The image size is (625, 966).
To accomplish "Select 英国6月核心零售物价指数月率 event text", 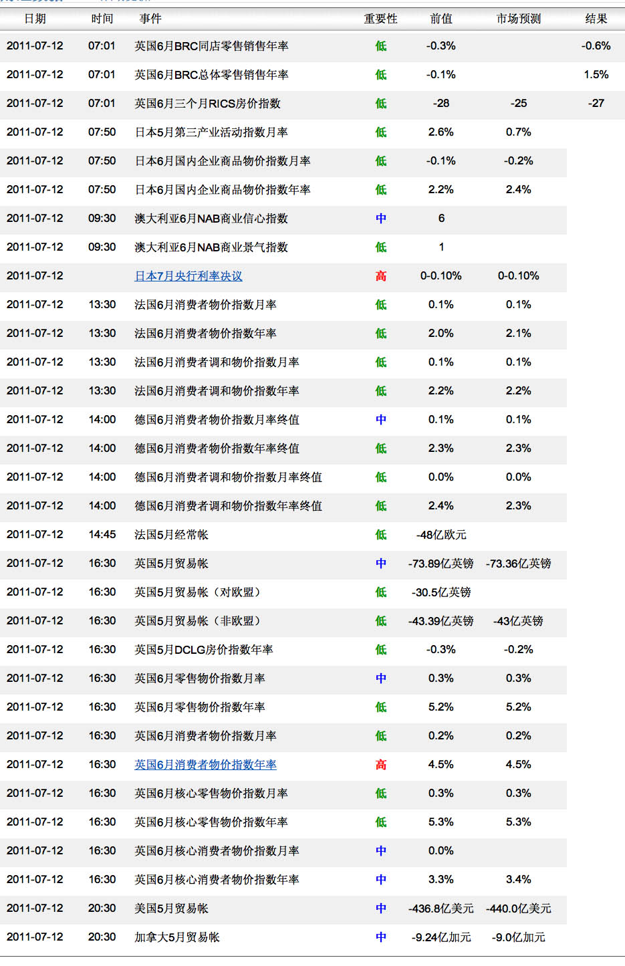I will [x=211, y=794].
